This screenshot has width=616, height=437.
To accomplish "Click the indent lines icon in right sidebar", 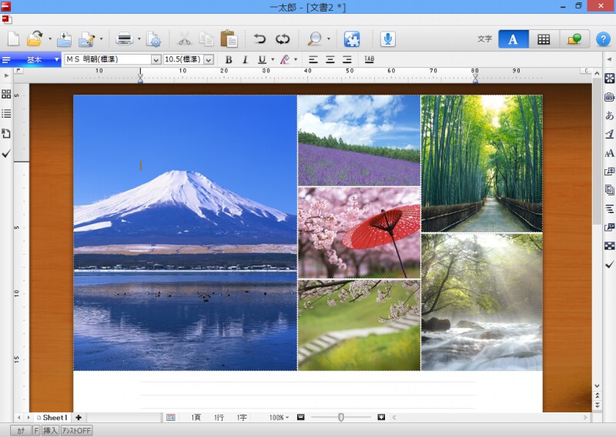I will 609,208.
